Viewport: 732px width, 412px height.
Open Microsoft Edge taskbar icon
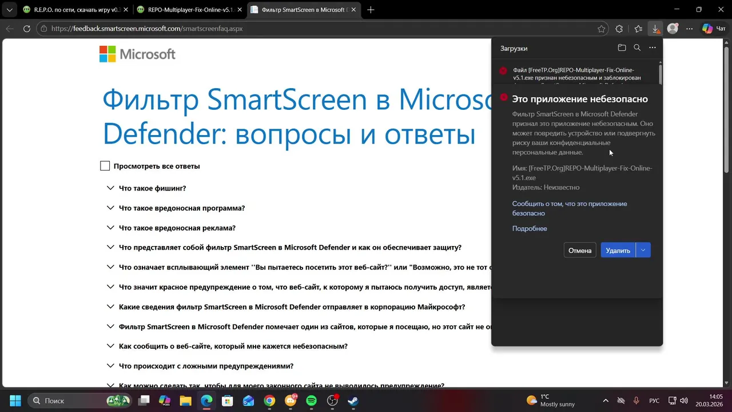[206, 401]
